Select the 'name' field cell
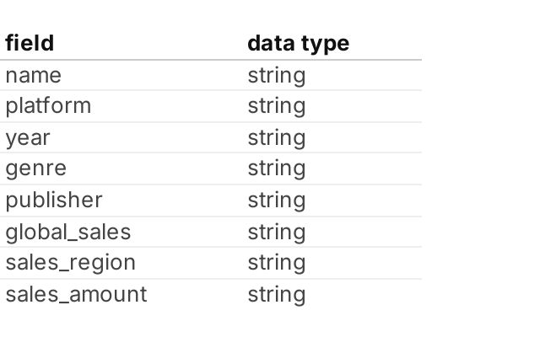The image size is (540, 337). point(34,75)
